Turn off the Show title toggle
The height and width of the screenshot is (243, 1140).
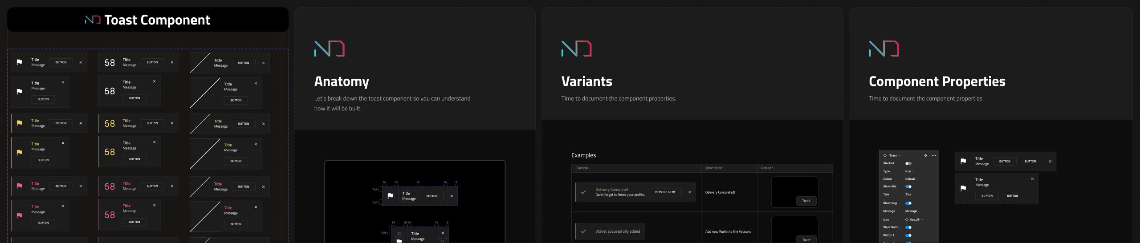tap(908, 186)
